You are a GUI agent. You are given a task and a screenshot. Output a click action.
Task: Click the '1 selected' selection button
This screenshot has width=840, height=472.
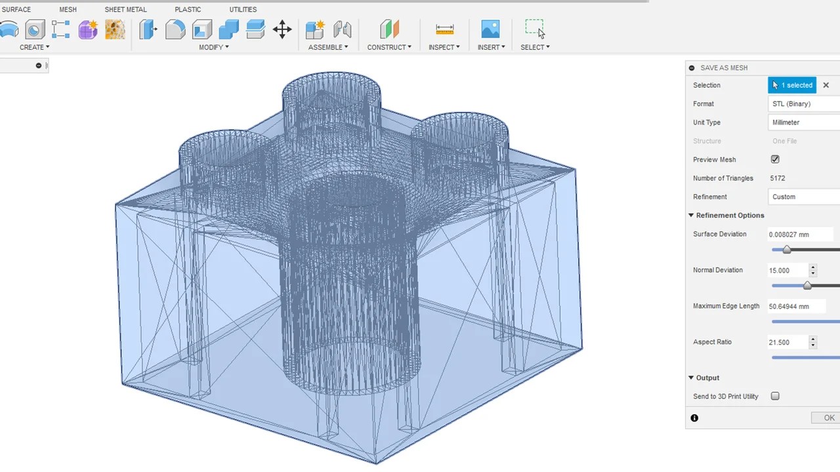coord(792,85)
